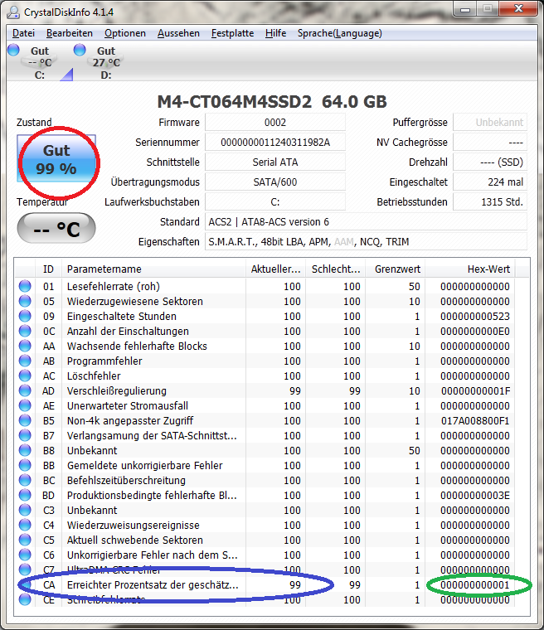The width and height of the screenshot is (544, 630).
Task: Select the Verschleißregulierung row
Action: click(x=265, y=390)
